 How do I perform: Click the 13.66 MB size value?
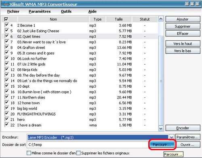pyautogui.click(x=124, y=48)
